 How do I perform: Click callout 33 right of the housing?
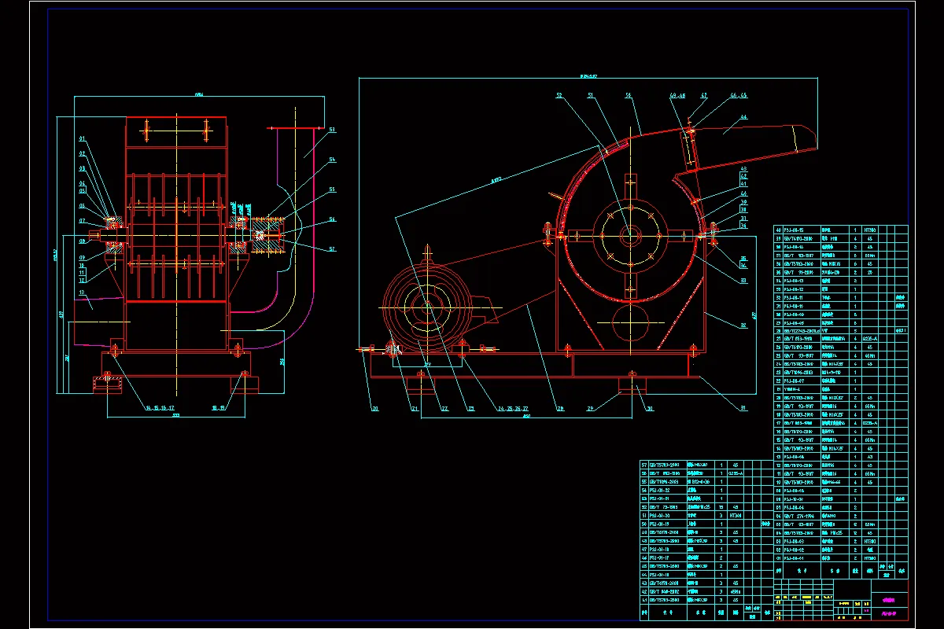pyautogui.click(x=744, y=280)
